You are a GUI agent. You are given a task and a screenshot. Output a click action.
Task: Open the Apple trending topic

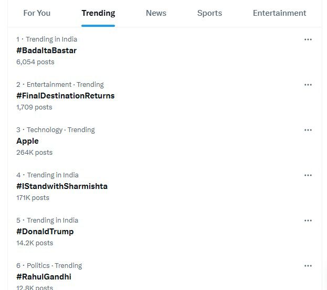point(27,141)
